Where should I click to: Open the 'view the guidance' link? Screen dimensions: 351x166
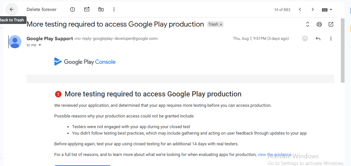pyautogui.click(x=275, y=155)
